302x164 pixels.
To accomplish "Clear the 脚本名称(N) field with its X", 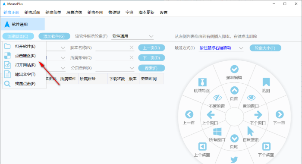I will point(132,47).
